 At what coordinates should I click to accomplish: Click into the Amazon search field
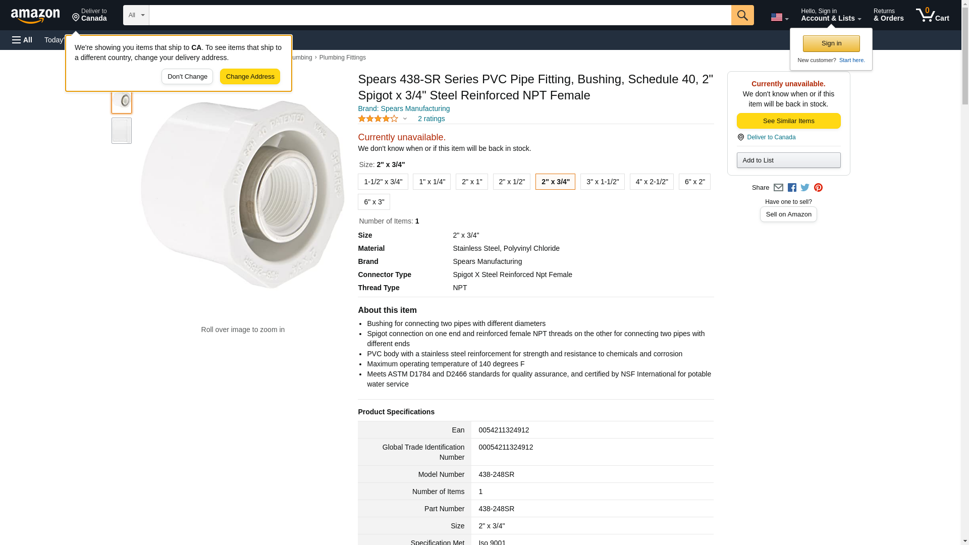tap(440, 15)
